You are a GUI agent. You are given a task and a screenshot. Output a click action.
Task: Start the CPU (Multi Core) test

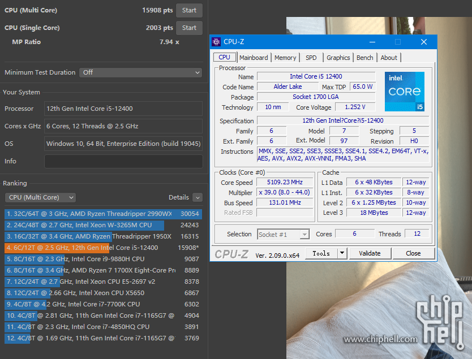click(189, 10)
